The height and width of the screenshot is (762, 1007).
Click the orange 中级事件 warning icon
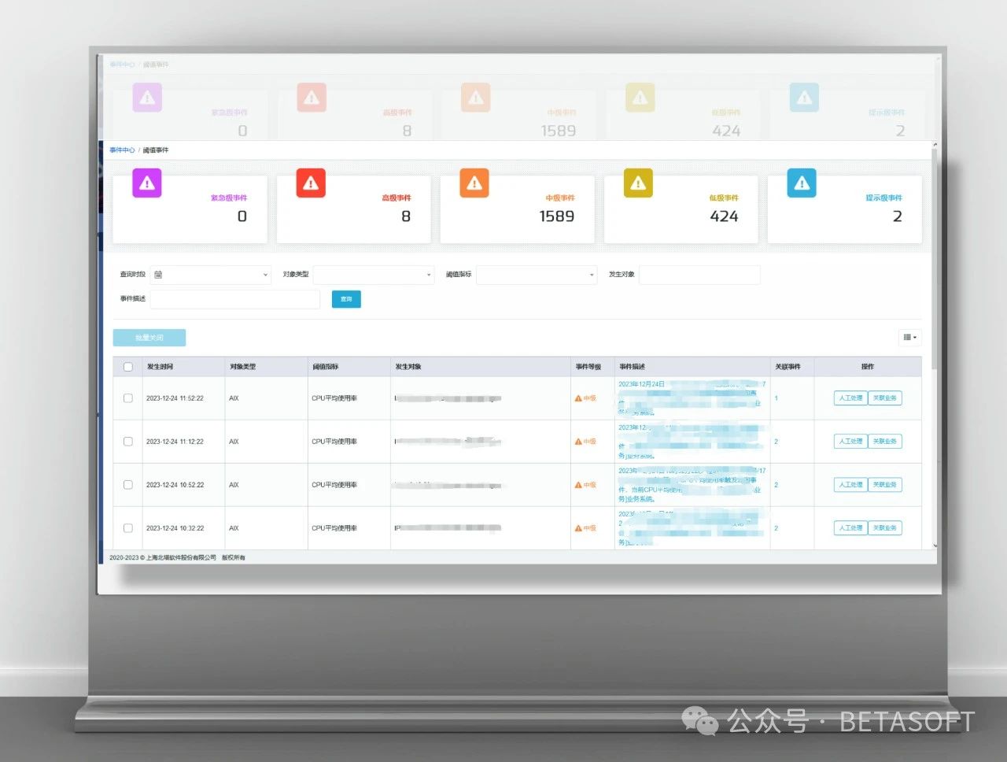tap(474, 183)
